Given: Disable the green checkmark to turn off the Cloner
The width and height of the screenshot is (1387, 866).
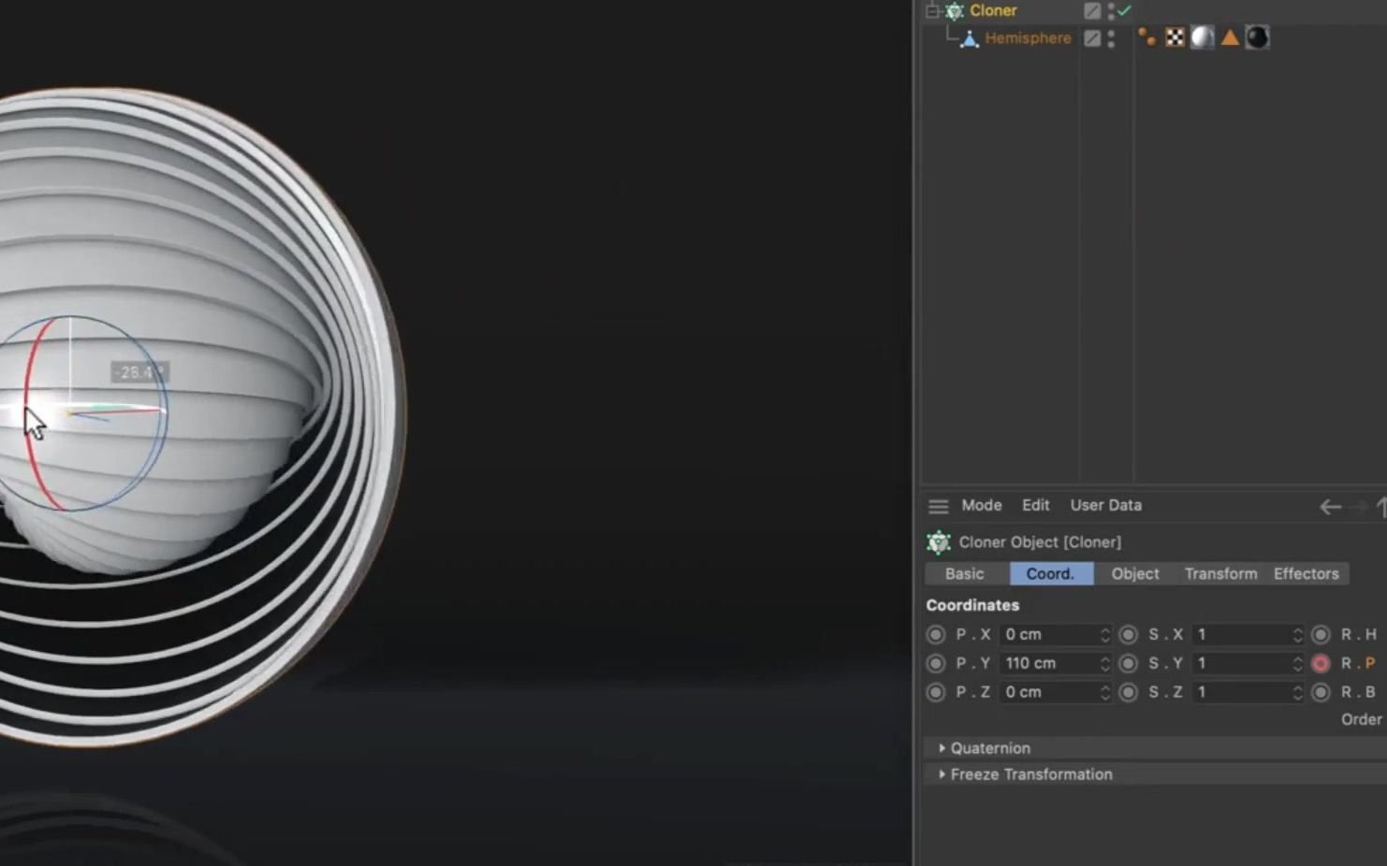Looking at the screenshot, I should [x=1123, y=10].
